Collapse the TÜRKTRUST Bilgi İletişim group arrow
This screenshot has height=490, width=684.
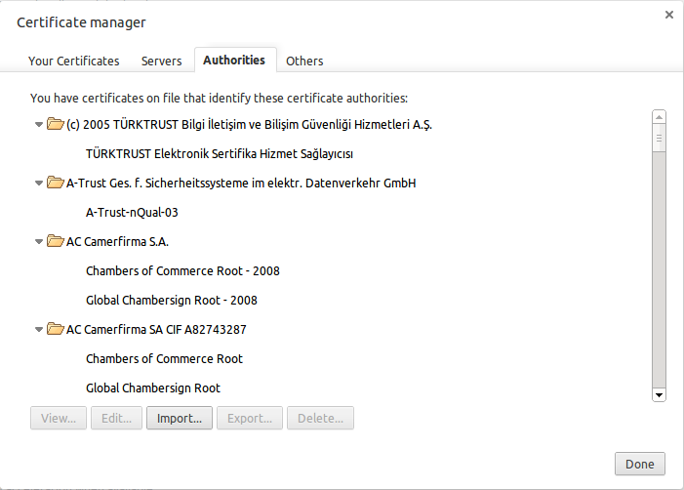pyautogui.click(x=39, y=125)
